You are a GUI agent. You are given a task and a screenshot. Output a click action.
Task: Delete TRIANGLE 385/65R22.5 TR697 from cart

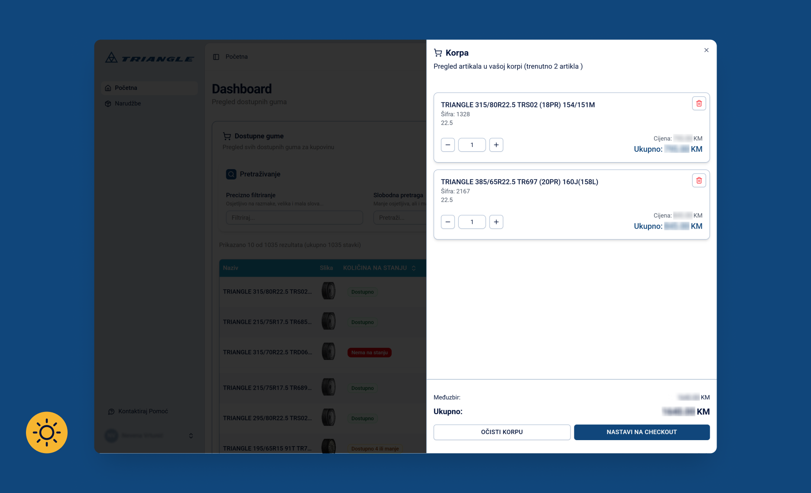pyautogui.click(x=699, y=180)
